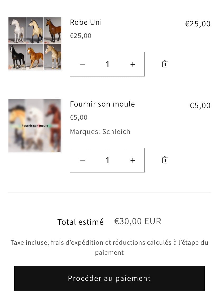
Task: Click the €30,00 EUR estimated total
Action: coord(138,221)
